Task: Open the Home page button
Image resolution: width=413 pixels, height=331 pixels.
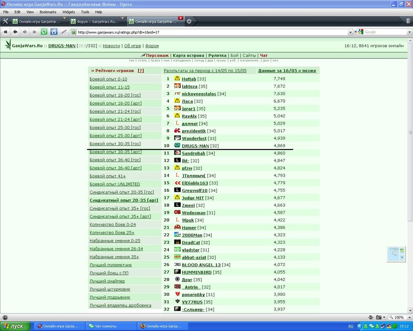Action: click(54, 32)
